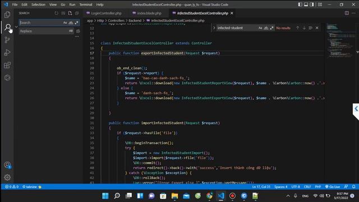
Task: Go to previous match in find widget
Action: [297, 28]
